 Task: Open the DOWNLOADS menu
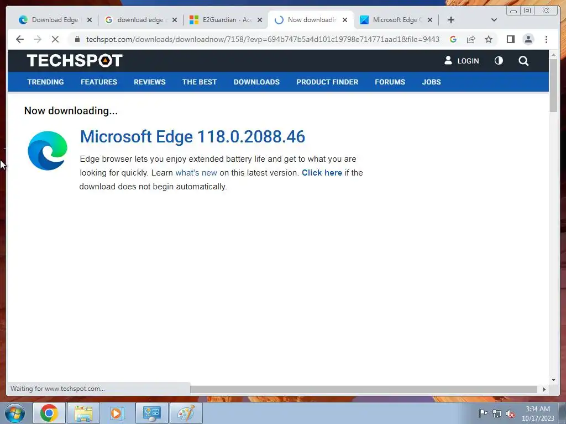256,82
